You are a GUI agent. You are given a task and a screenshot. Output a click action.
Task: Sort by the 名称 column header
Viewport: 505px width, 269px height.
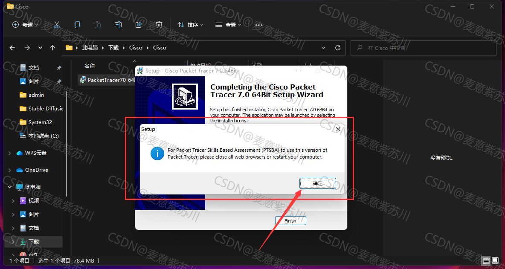(90, 66)
